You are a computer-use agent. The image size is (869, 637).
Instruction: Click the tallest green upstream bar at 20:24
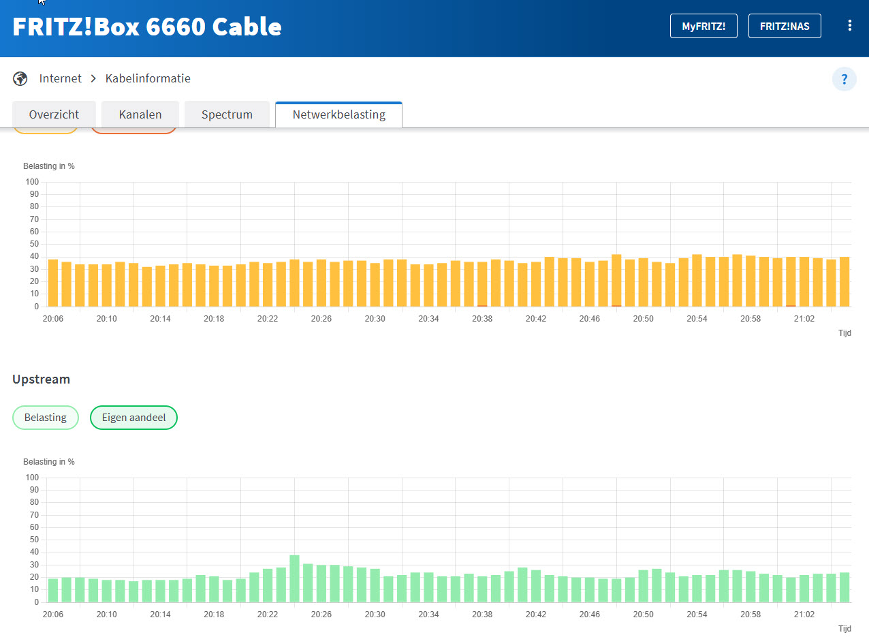[294, 579]
